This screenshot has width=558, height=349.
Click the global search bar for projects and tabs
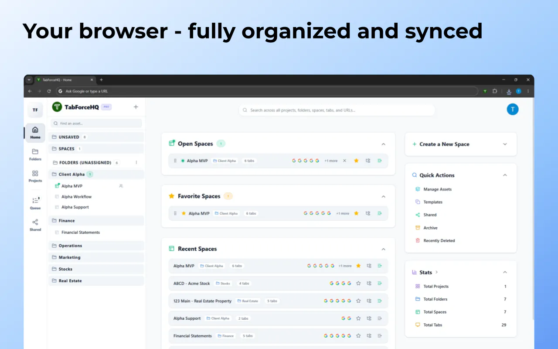337,110
